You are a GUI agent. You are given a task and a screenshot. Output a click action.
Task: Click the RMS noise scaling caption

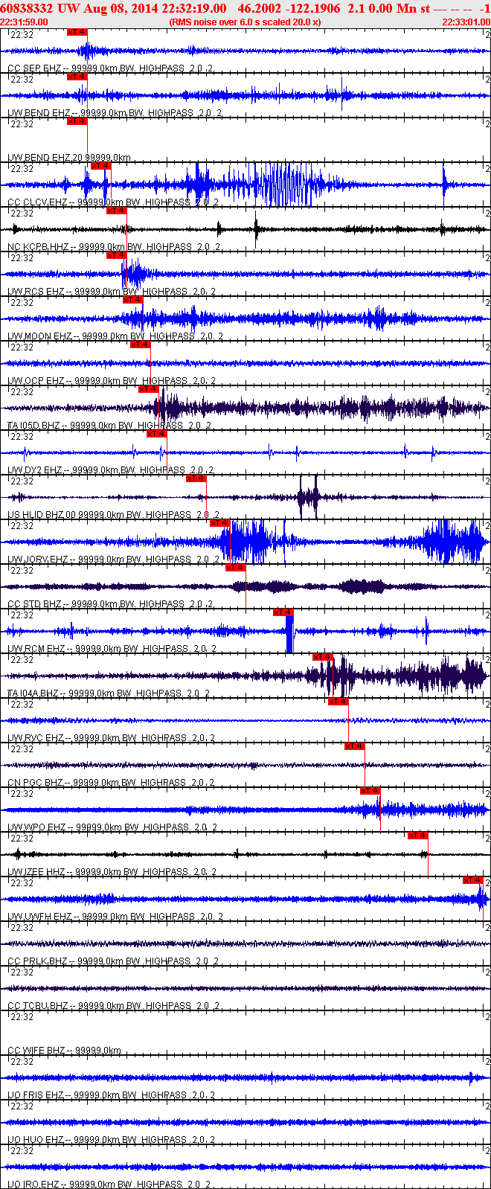(x=245, y=22)
